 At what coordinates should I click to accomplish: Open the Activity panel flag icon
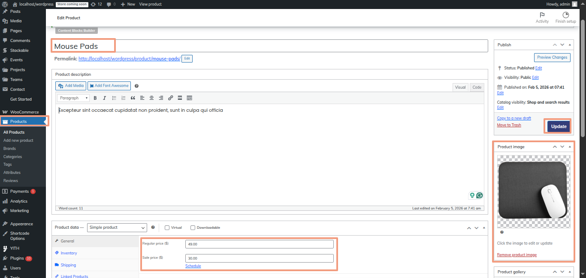(542, 15)
